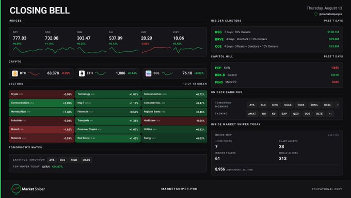Select the Utilities sector tile
351x198 pixels.
pyautogui.click(x=174, y=130)
